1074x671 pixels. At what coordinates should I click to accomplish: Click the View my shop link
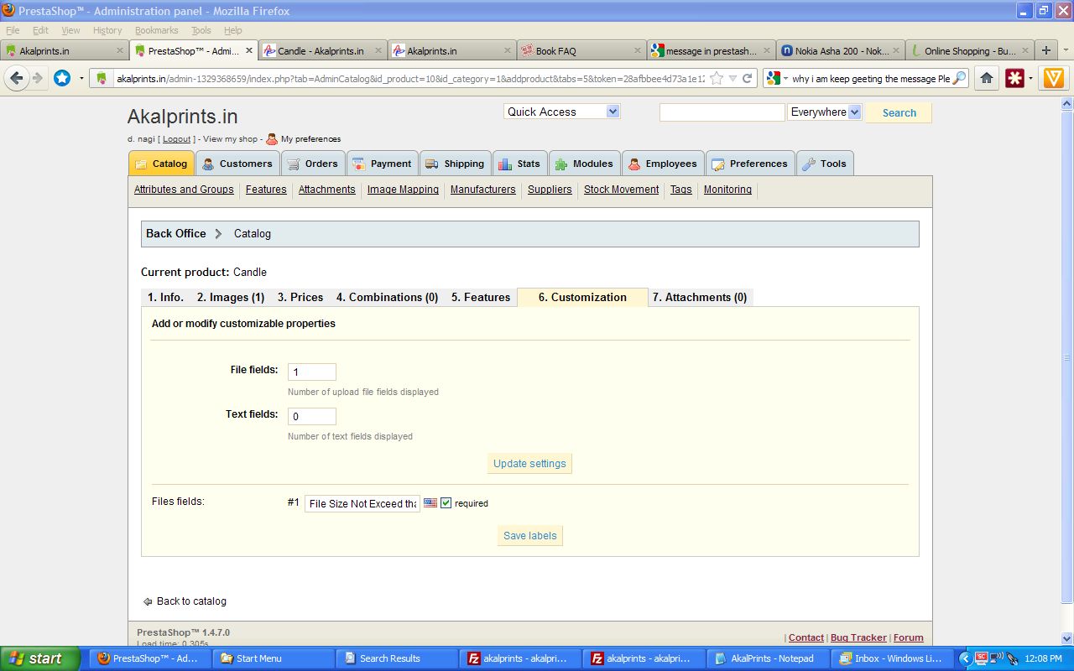pos(231,139)
